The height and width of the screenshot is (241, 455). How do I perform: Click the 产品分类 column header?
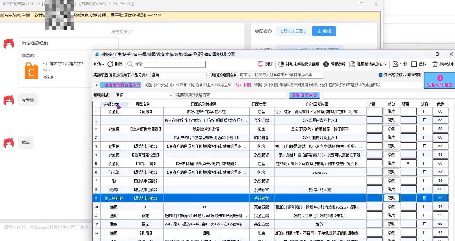point(111,104)
